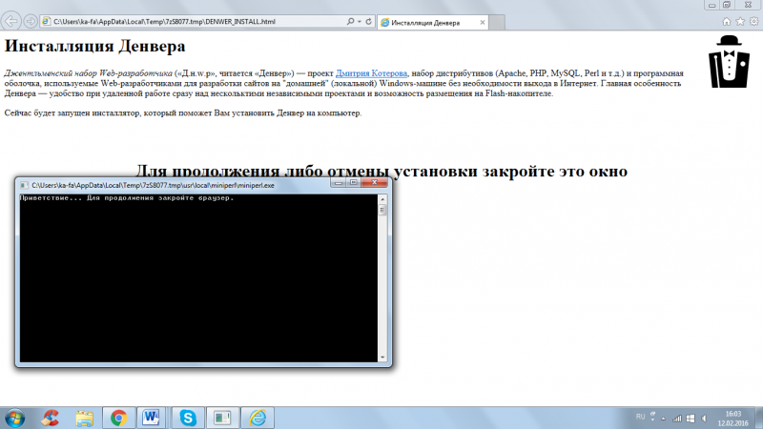Open the Tools gear icon

(753, 21)
